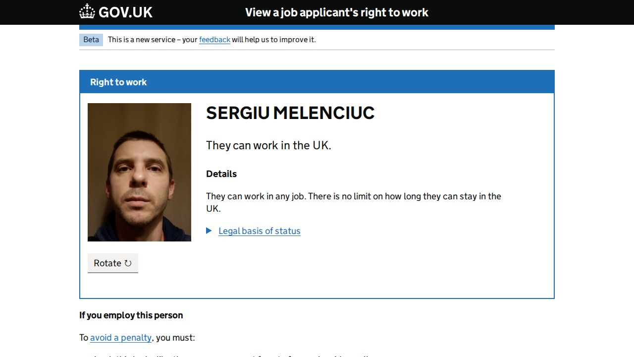Click the applicant's photo
Viewport: 634px width, 357px height.
tap(139, 172)
